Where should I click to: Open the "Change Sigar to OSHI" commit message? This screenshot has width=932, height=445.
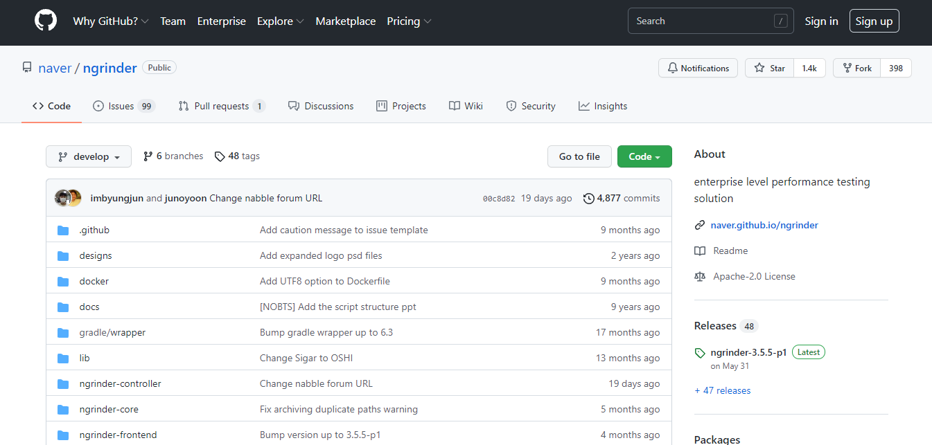click(x=306, y=358)
